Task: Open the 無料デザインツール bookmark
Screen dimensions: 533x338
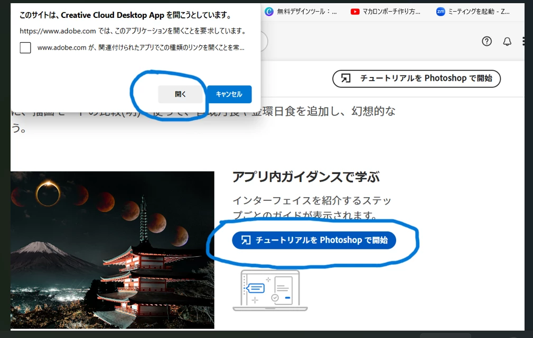Action: (301, 12)
